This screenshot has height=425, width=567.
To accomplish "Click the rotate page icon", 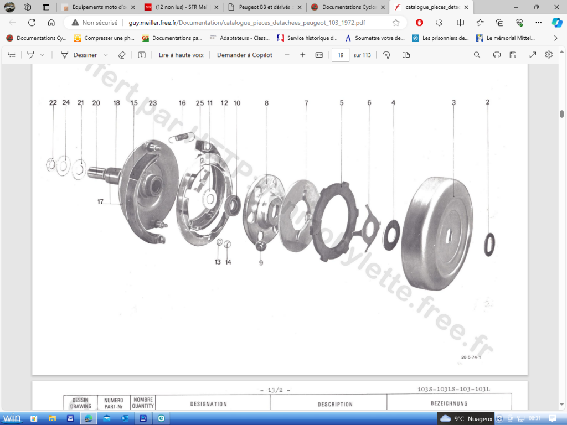I will point(386,55).
